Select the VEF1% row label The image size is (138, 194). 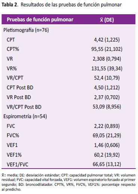[14, 155]
